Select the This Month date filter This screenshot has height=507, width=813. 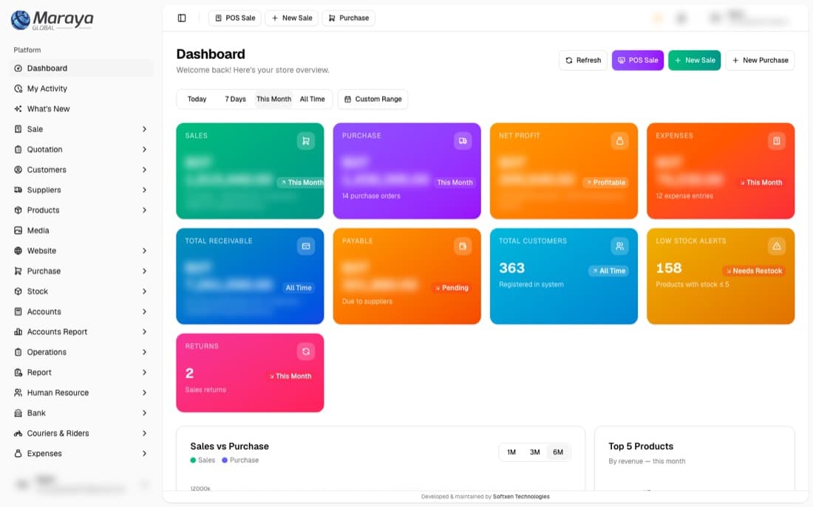pyautogui.click(x=273, y=99)
